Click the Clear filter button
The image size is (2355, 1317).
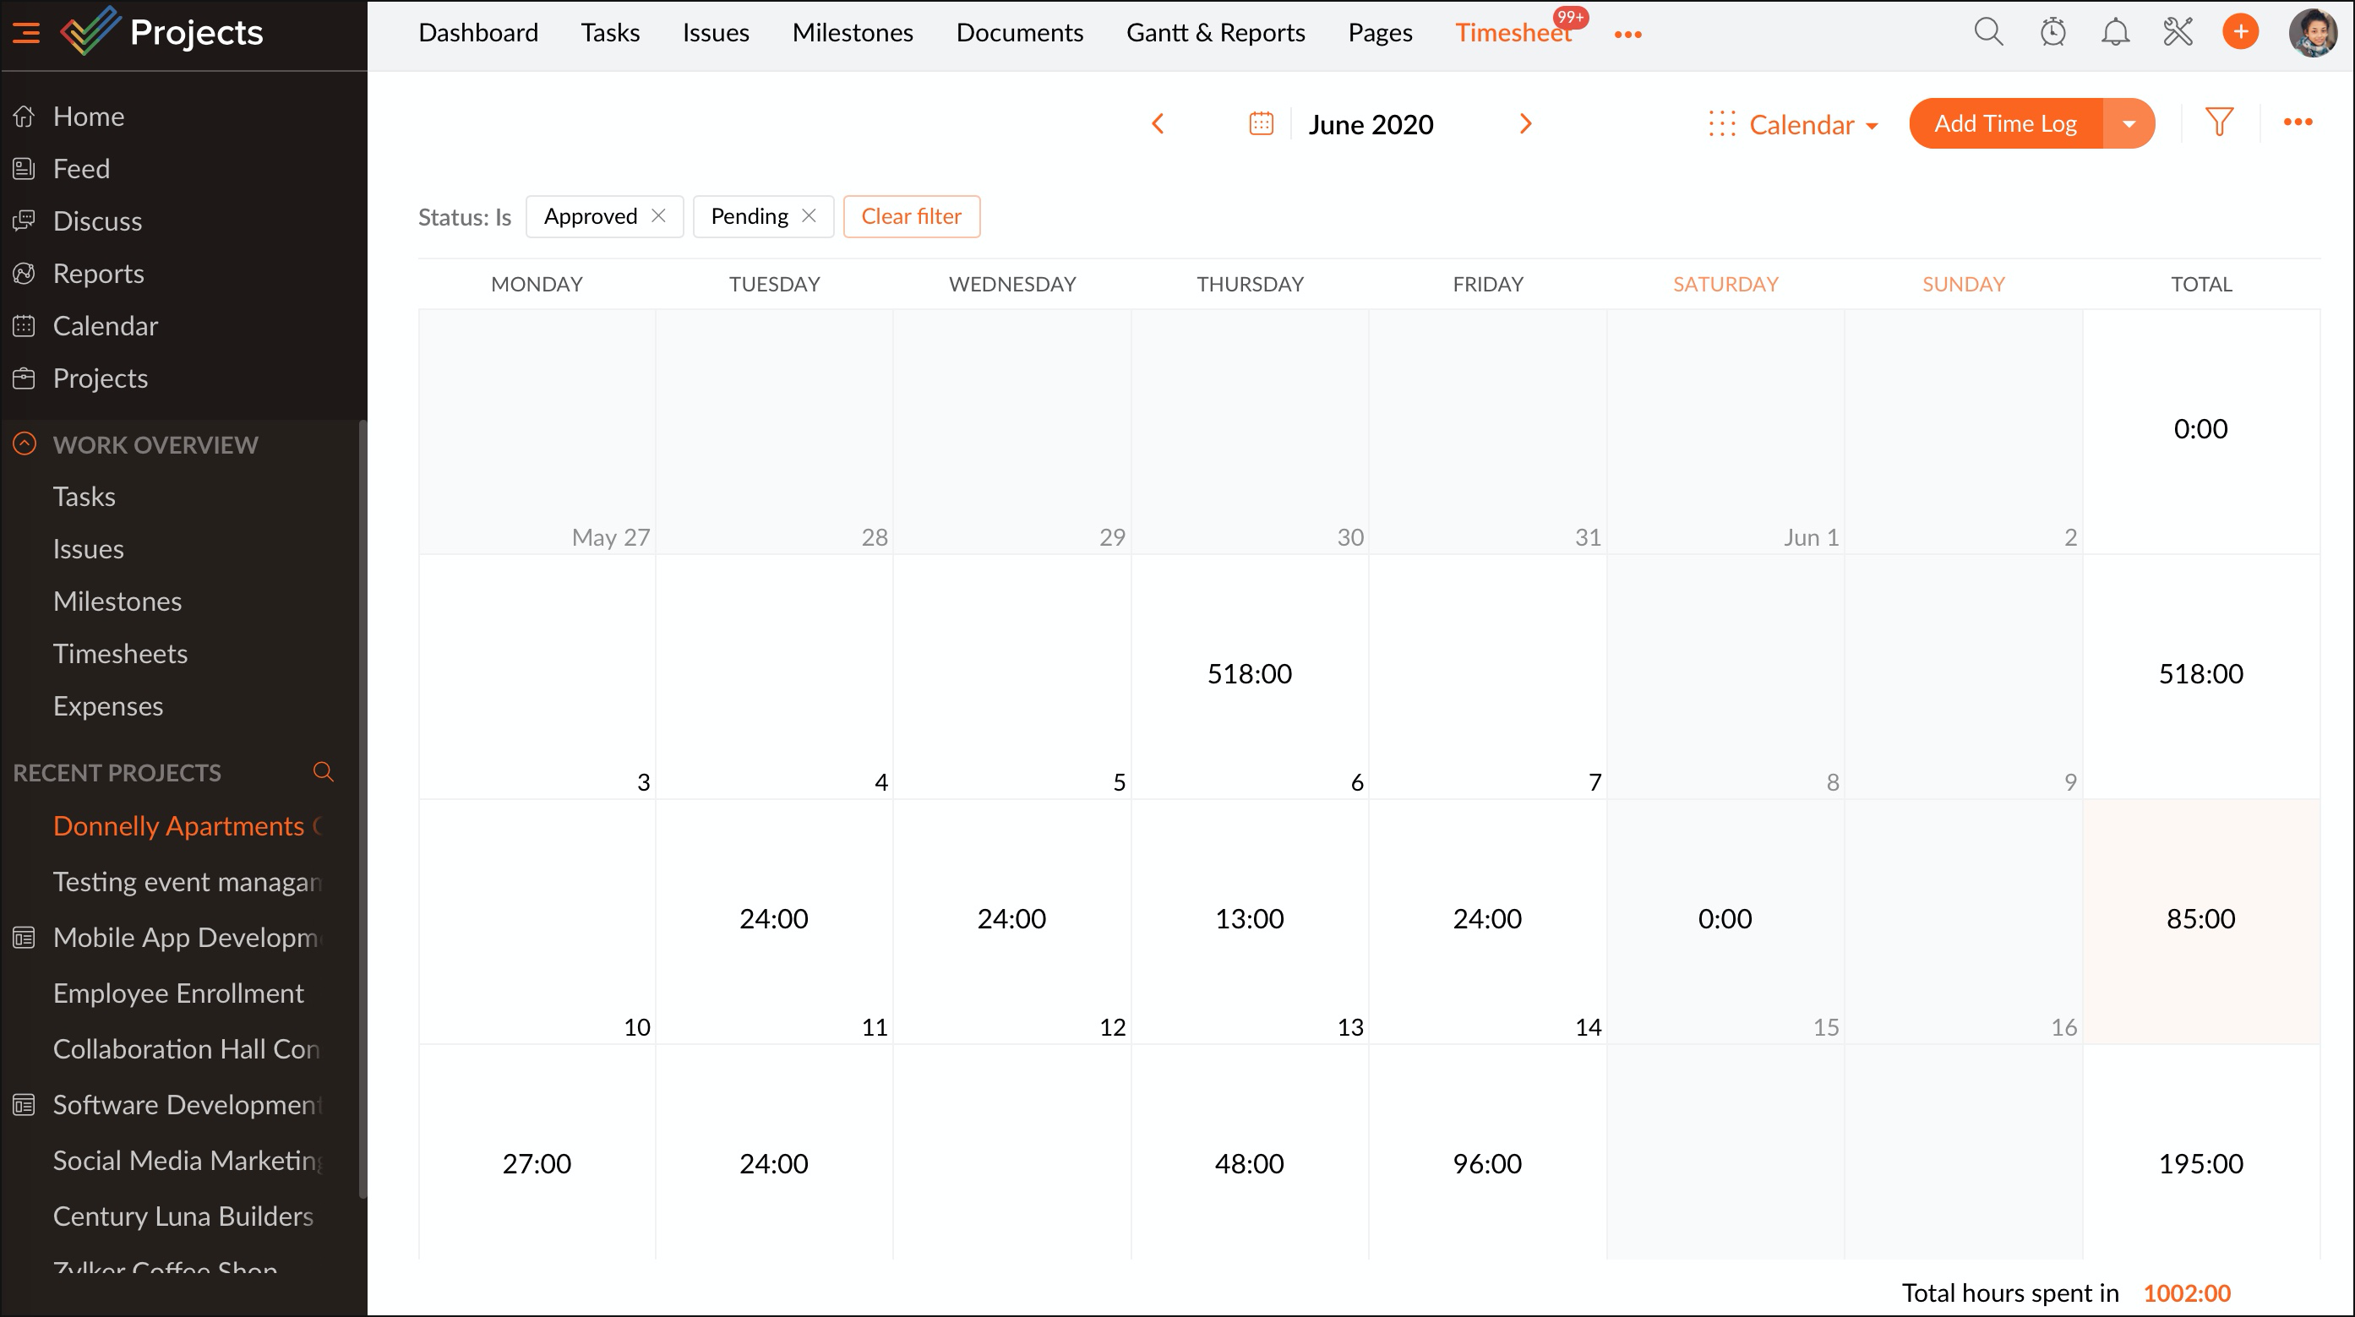pos(911,216)
